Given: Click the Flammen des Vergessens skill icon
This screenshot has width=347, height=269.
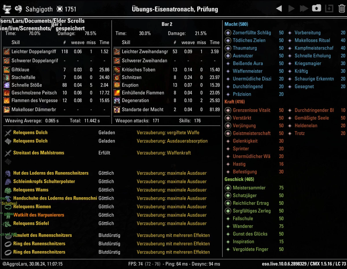Looking at the screenshot, I should pyautogui.click(x=7, y=101).
